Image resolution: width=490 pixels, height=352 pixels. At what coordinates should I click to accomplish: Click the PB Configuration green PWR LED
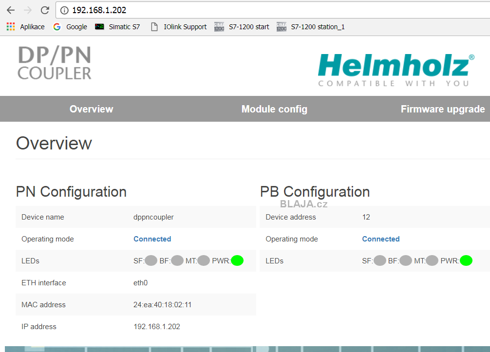[x=466, y=260]
